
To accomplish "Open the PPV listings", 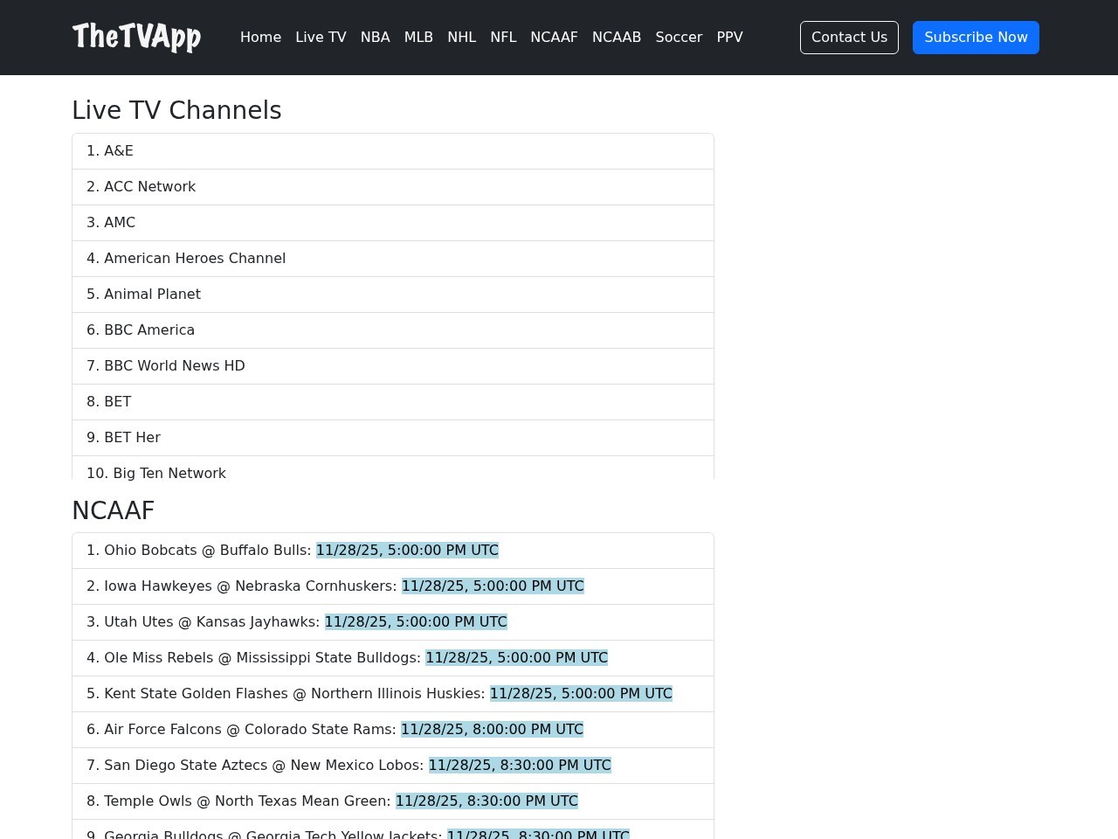I will 729,37.
